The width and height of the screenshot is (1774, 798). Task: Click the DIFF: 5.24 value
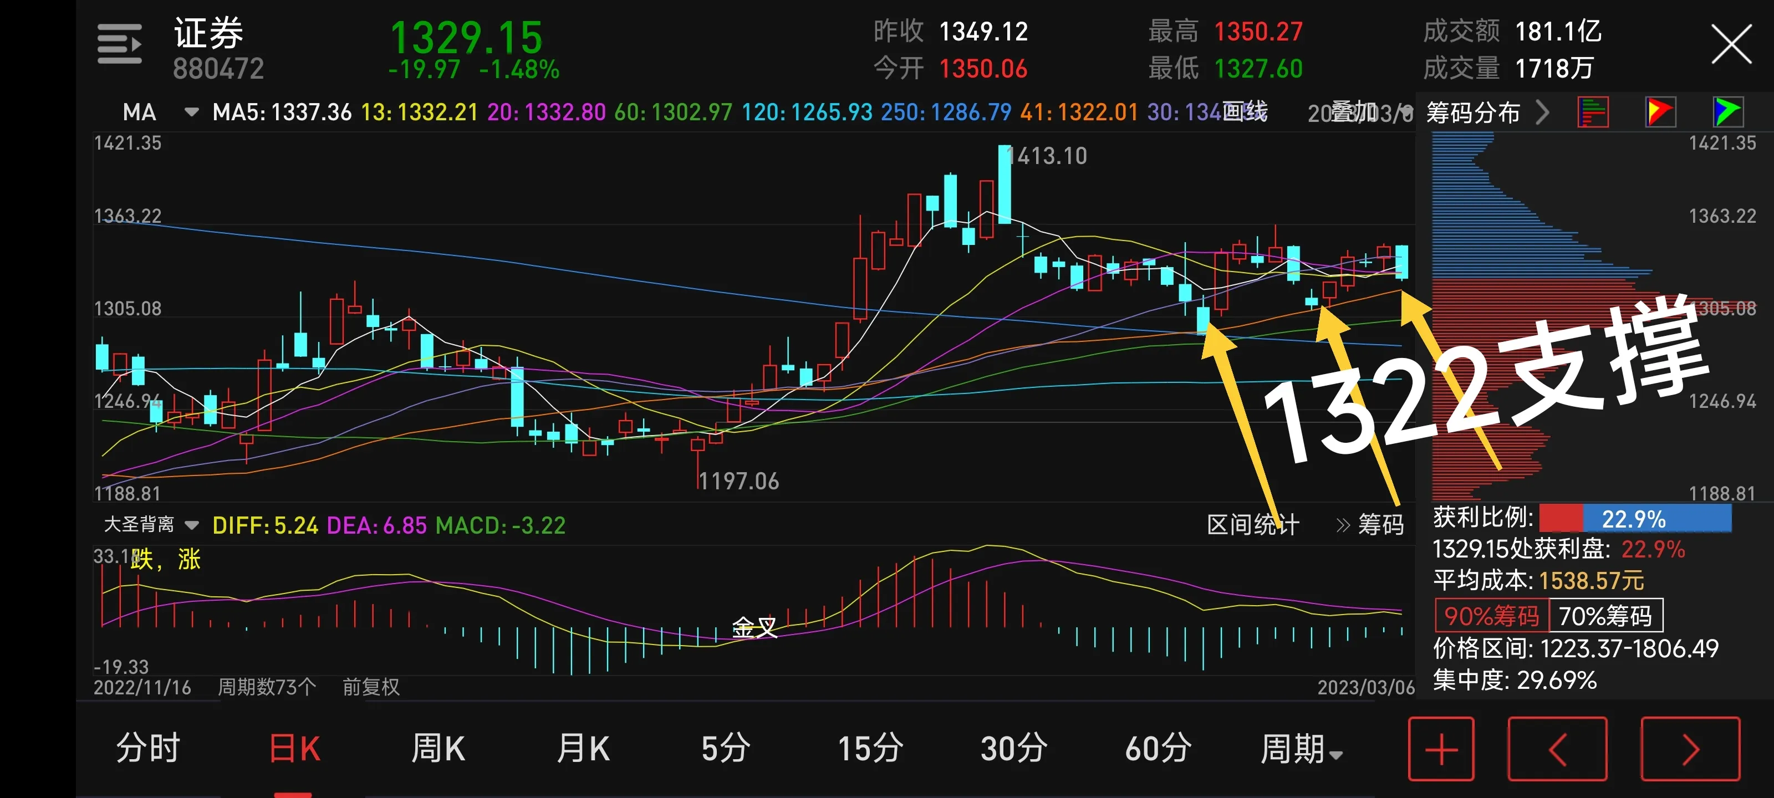point(265,526)
